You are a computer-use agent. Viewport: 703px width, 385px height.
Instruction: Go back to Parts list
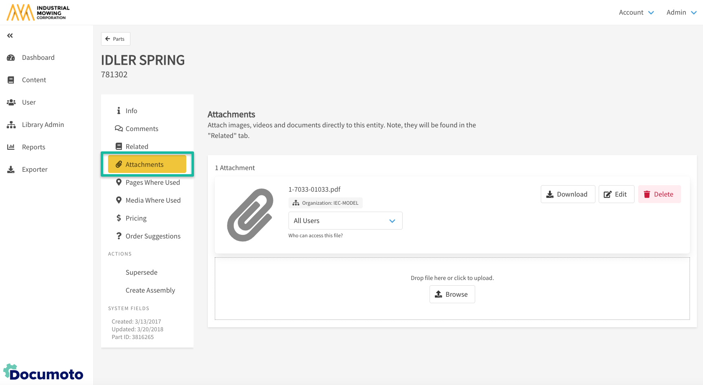115,39
